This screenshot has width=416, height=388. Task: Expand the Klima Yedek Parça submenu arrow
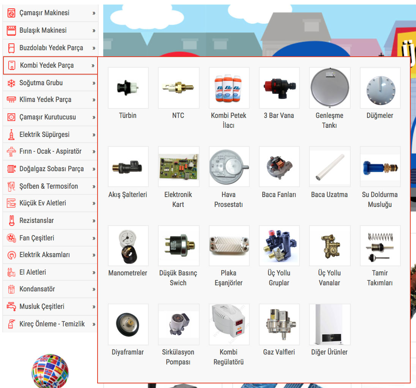94,100
